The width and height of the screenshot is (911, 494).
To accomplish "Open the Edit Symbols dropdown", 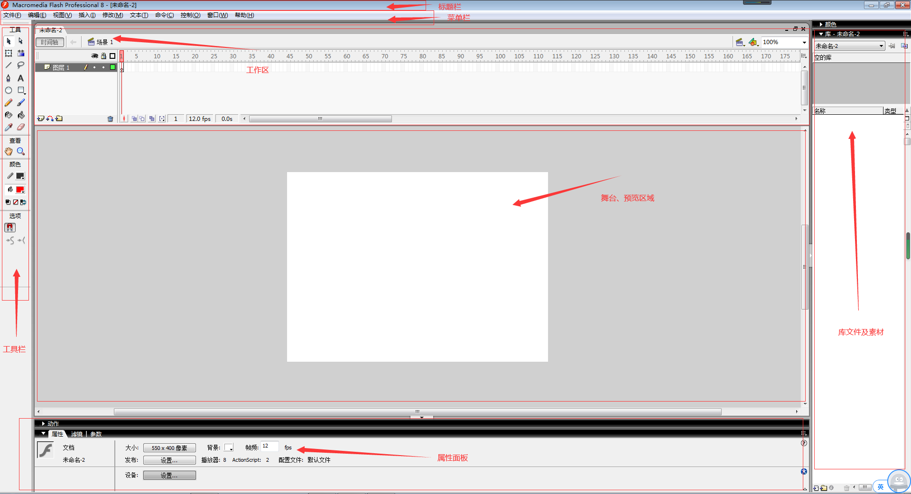I will [x=753, y=42].
